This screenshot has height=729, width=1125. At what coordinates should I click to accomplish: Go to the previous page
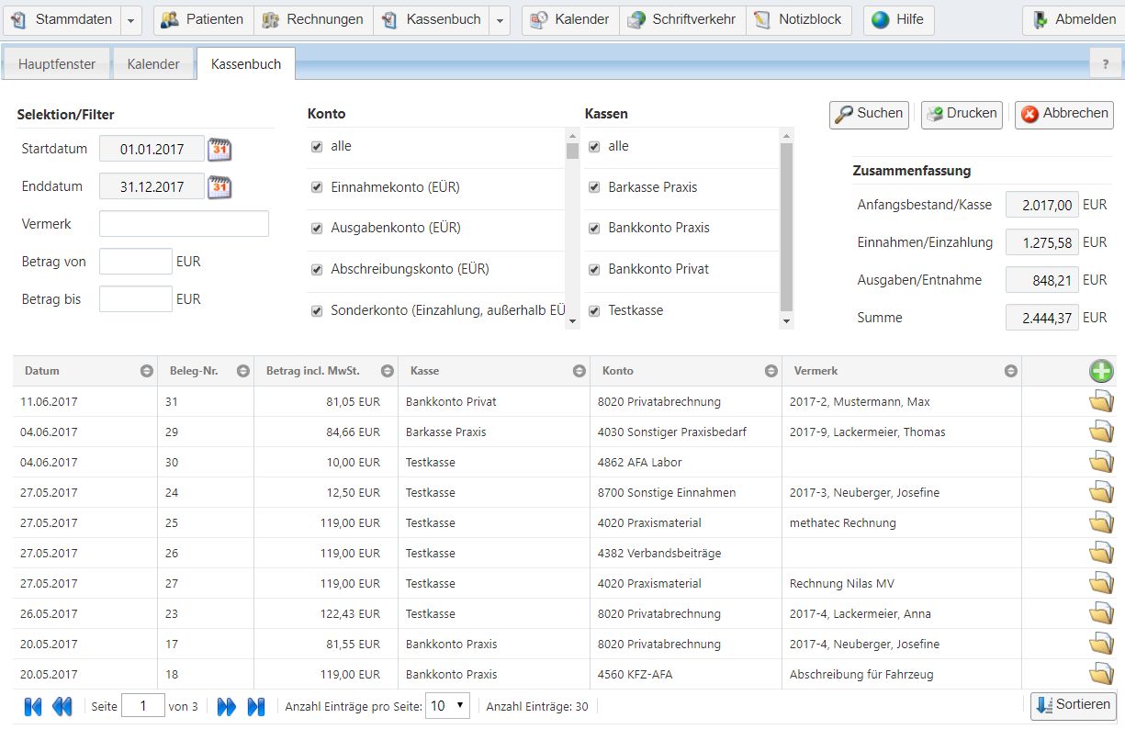62,706
